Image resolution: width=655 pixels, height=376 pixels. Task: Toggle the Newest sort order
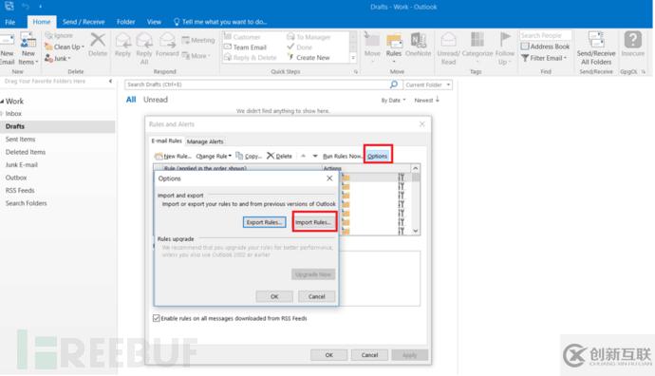point(426,101)
